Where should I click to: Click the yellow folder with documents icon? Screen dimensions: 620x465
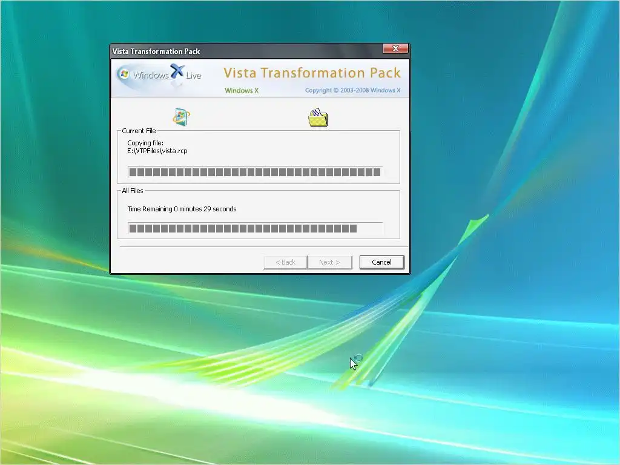318,117
